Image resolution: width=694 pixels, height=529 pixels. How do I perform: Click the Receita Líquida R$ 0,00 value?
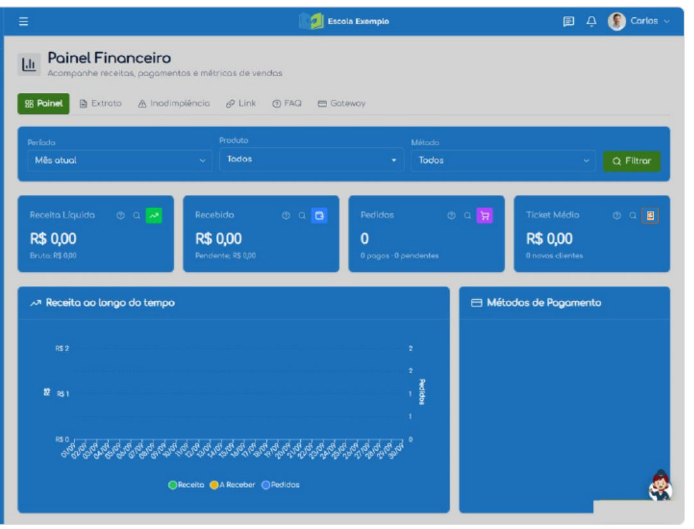[53, 239]
